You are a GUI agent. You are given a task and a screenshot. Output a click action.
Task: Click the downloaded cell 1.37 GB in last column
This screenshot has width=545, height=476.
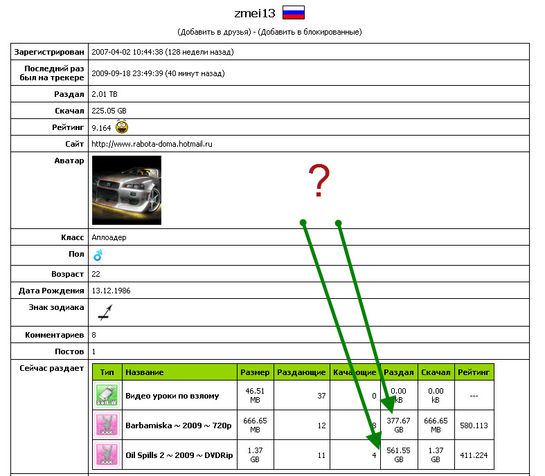point(436,455)
